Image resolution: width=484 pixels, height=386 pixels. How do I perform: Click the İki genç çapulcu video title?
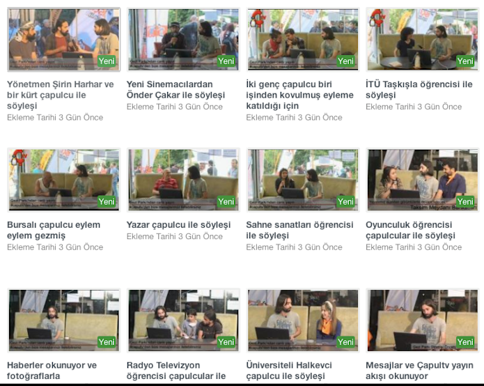(299, 95)
